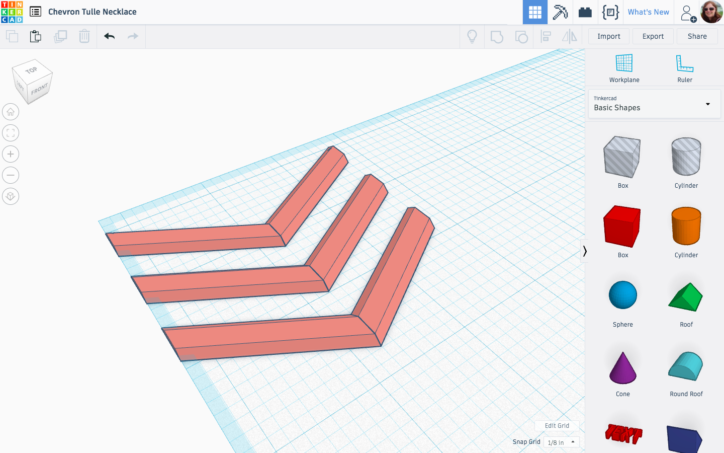Screen dimensions: 724x453
Task: Click the Duplicate and repeat icon
Action: (60, 36)
